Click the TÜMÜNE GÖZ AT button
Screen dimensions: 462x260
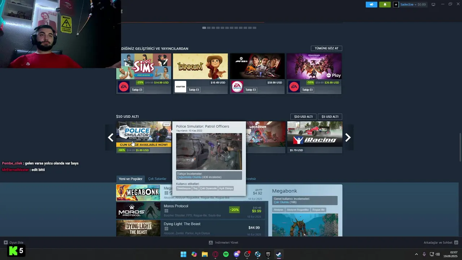click(x=326, y=48)
